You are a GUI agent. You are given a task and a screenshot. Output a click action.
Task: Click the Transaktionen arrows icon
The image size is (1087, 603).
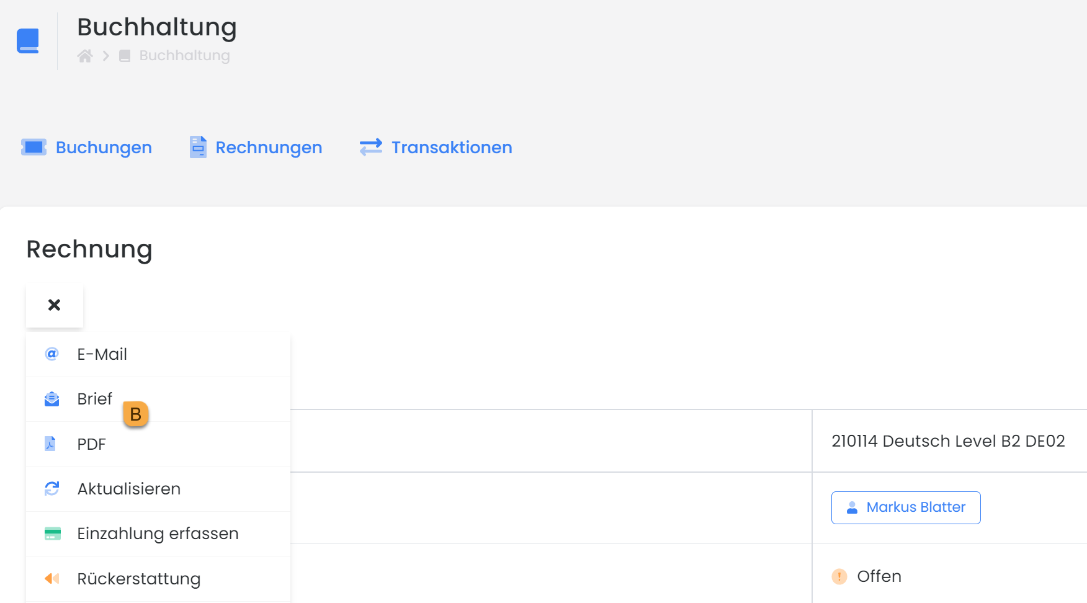[x=371, y=147]
